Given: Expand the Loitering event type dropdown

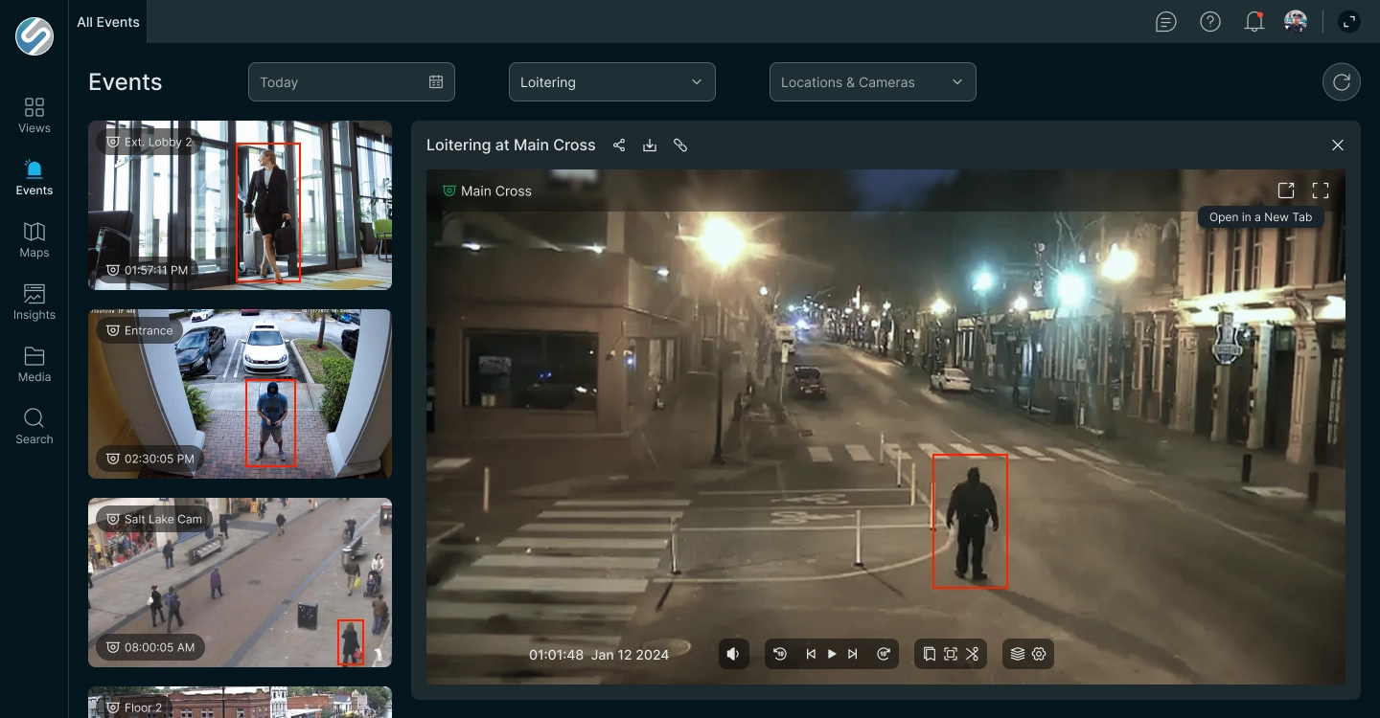Looking at the screenshot, I should (x=612, y=82).
